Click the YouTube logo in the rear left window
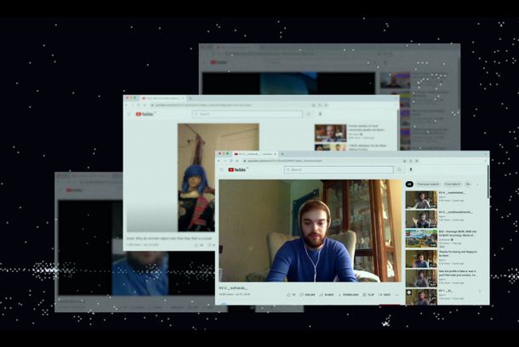 [x=74, y=190]
